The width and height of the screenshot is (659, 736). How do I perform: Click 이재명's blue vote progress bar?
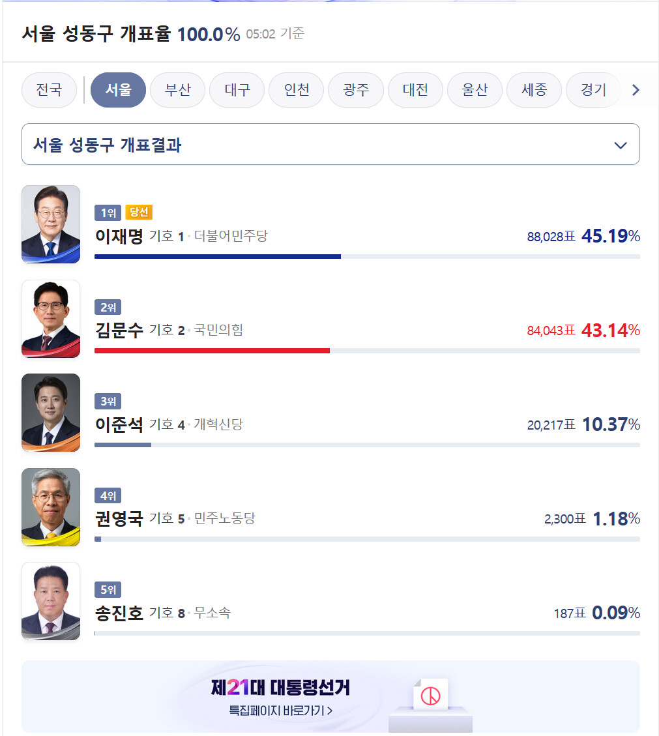pos(218,256)
